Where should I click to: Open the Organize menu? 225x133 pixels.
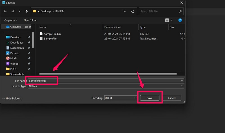pos(11,20)
